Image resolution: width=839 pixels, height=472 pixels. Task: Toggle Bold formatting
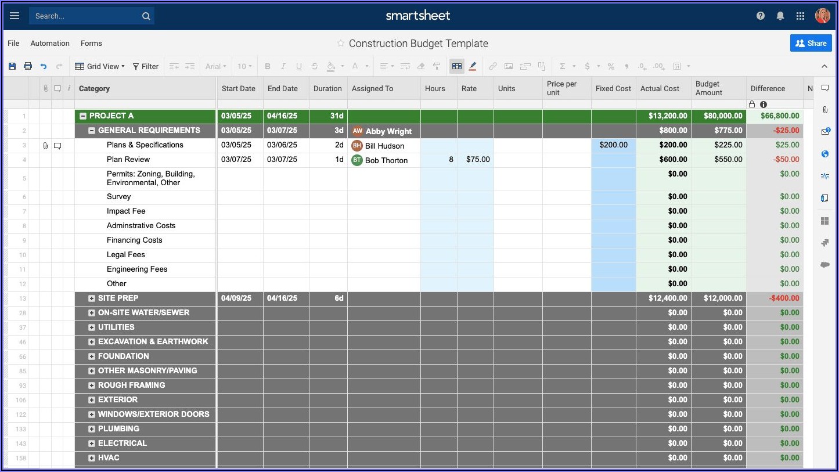268,66
